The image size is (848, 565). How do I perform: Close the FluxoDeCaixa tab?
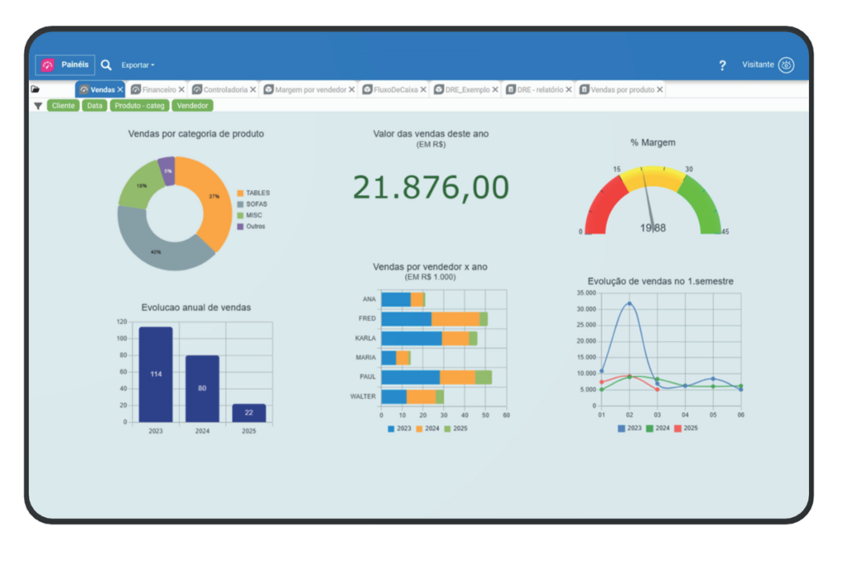pyautogui.click(x=423, y=89)
